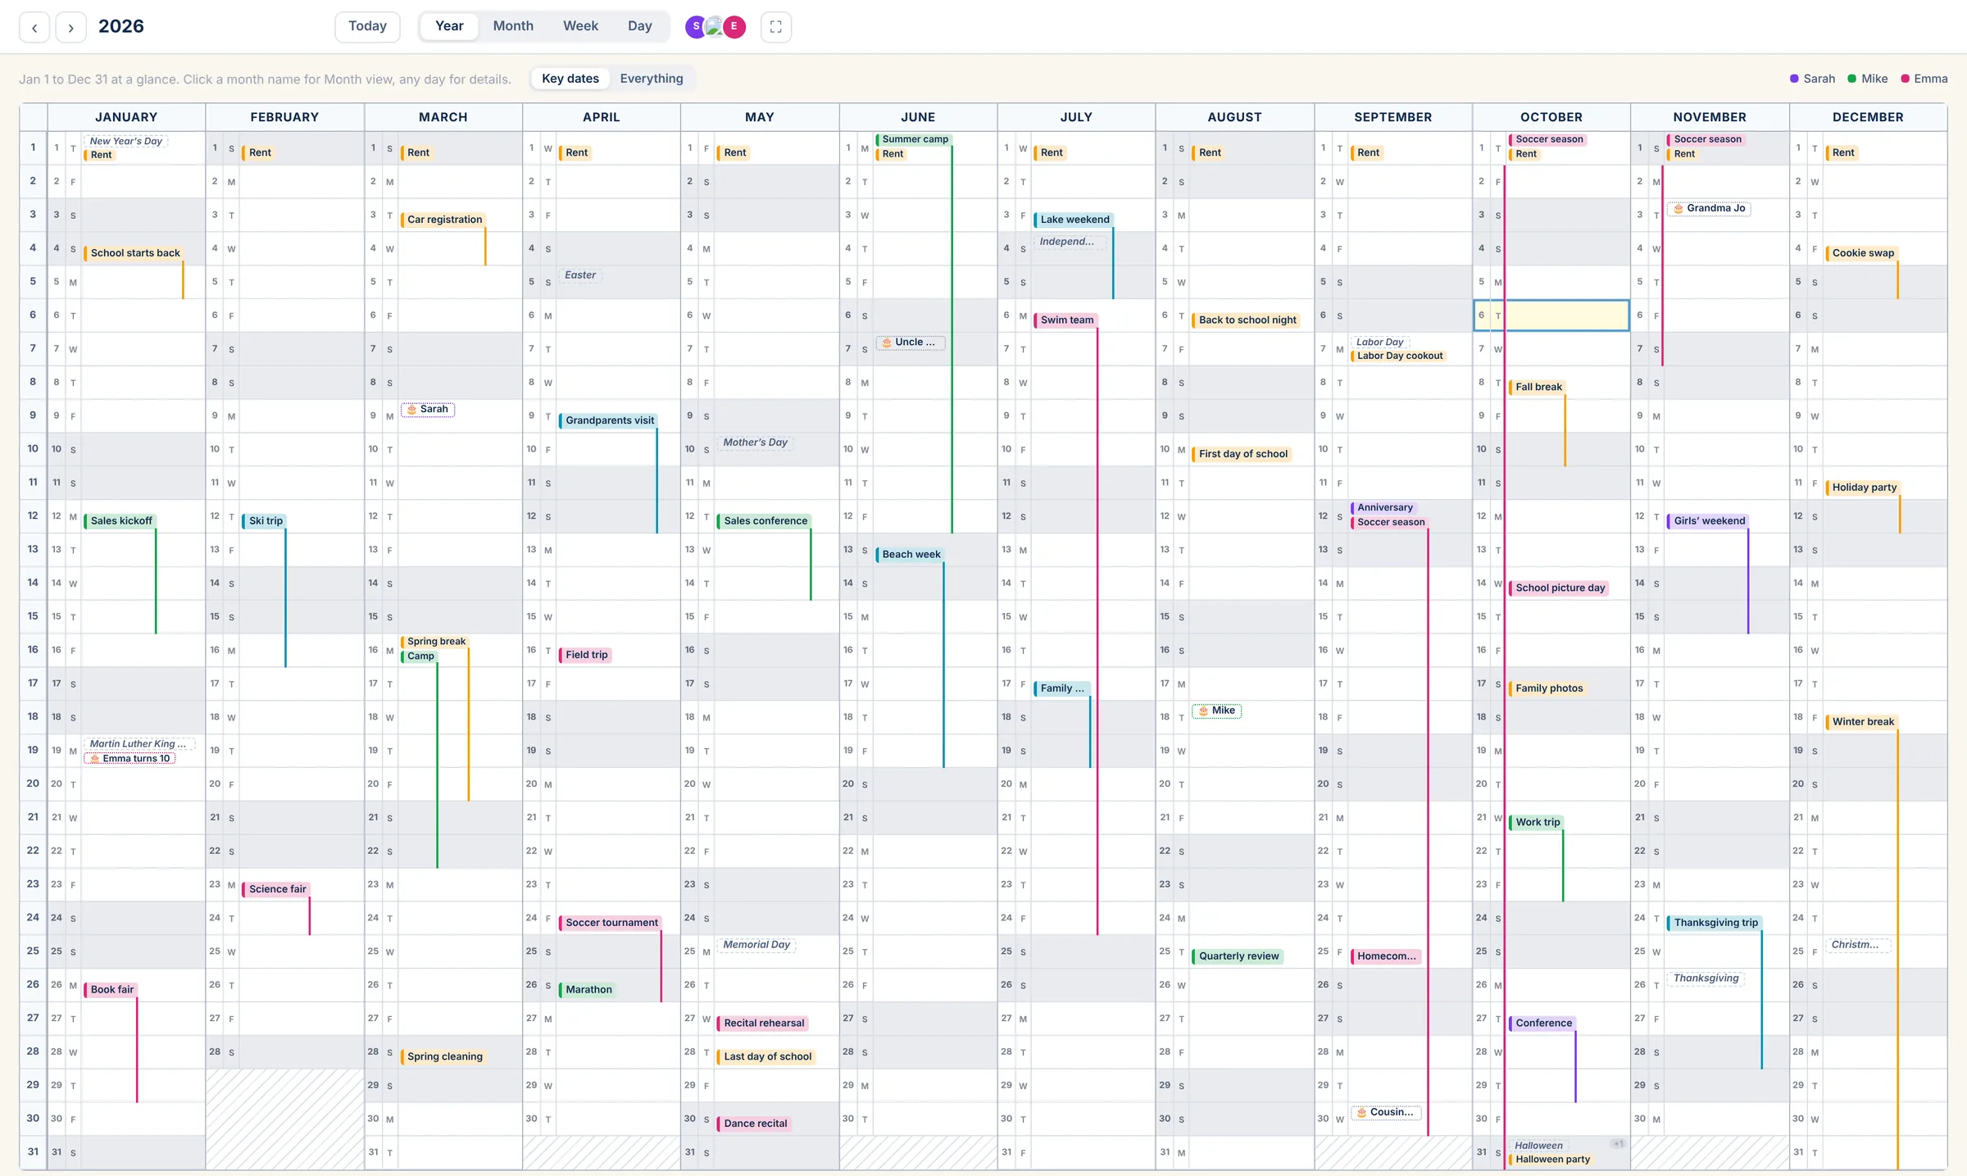Open the SEPTEMBER month header
This screenshot has height=1176, width=1967.
tap(1393, 117)
